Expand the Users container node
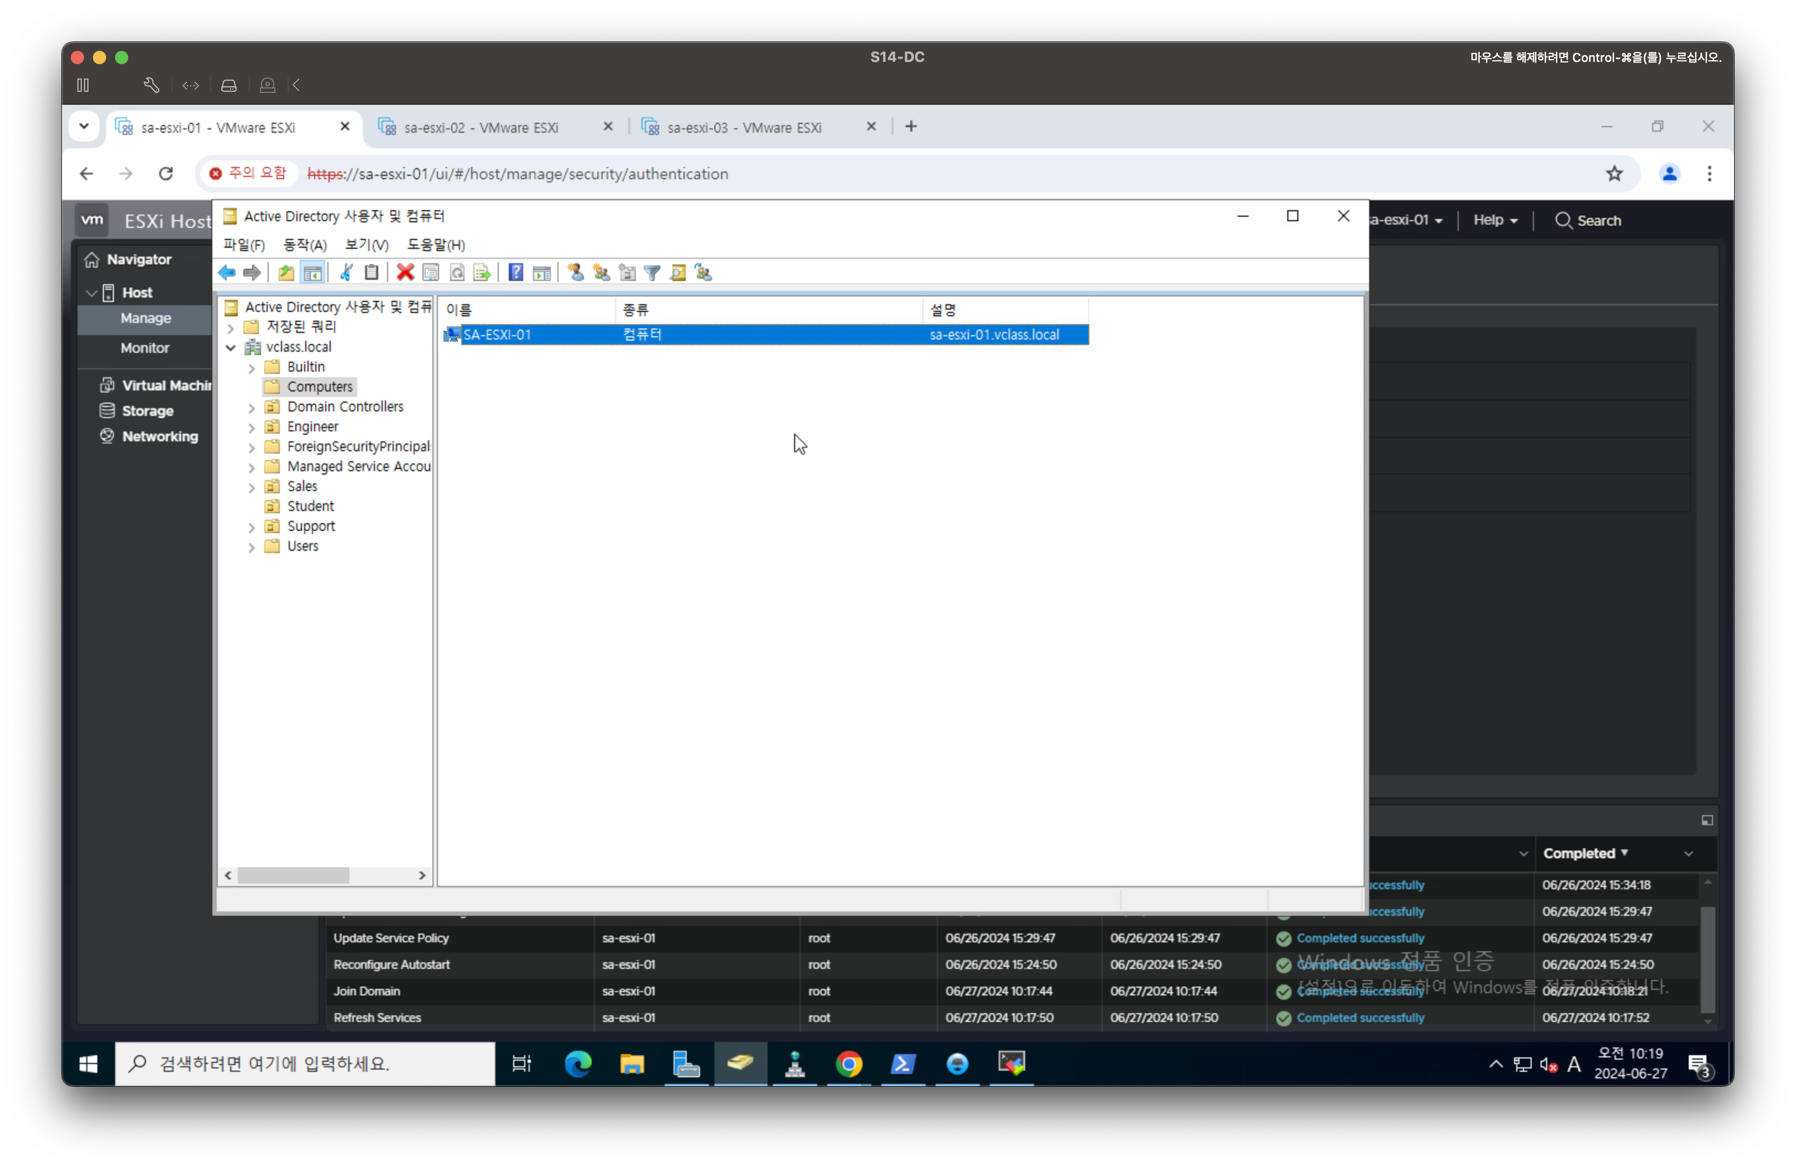Screen dimensions: 1796x1168 pos(251,547)
